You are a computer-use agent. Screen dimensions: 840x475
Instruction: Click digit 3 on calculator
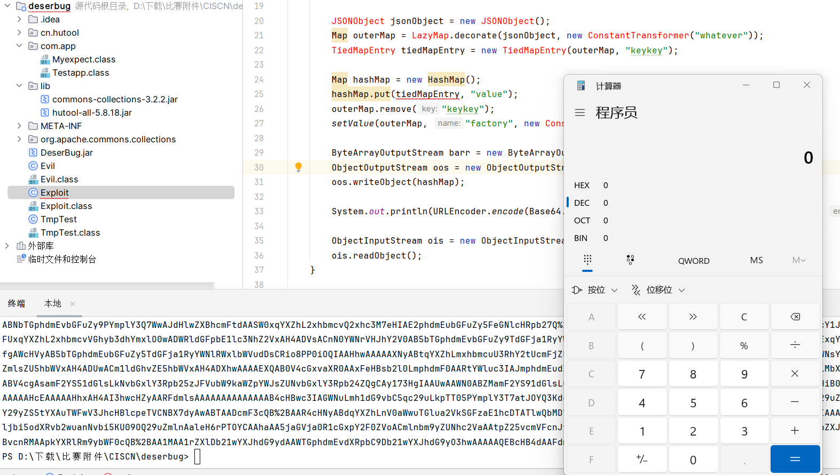tap(744, 431)
